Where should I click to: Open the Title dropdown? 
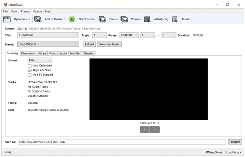48,35
